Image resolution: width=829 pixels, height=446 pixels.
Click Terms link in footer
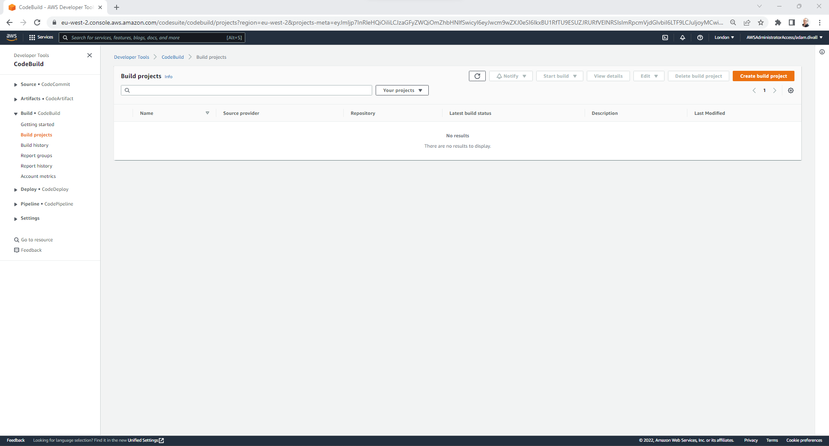772,440
